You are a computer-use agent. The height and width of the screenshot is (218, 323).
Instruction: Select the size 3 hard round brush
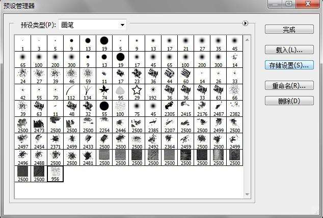point(39,43)
